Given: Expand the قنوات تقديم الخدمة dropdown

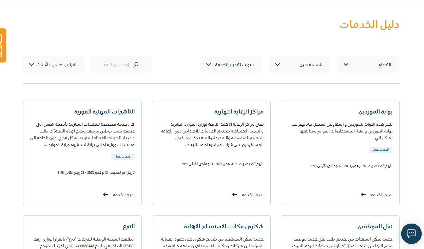Looking at the screenshot, I should [x=231, y=65].
